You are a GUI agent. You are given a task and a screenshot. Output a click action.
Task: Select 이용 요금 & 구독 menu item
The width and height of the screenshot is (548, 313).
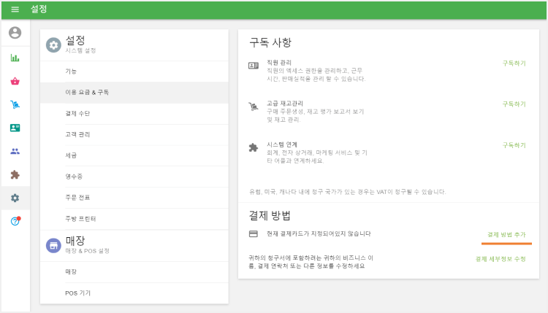point(134,93)
